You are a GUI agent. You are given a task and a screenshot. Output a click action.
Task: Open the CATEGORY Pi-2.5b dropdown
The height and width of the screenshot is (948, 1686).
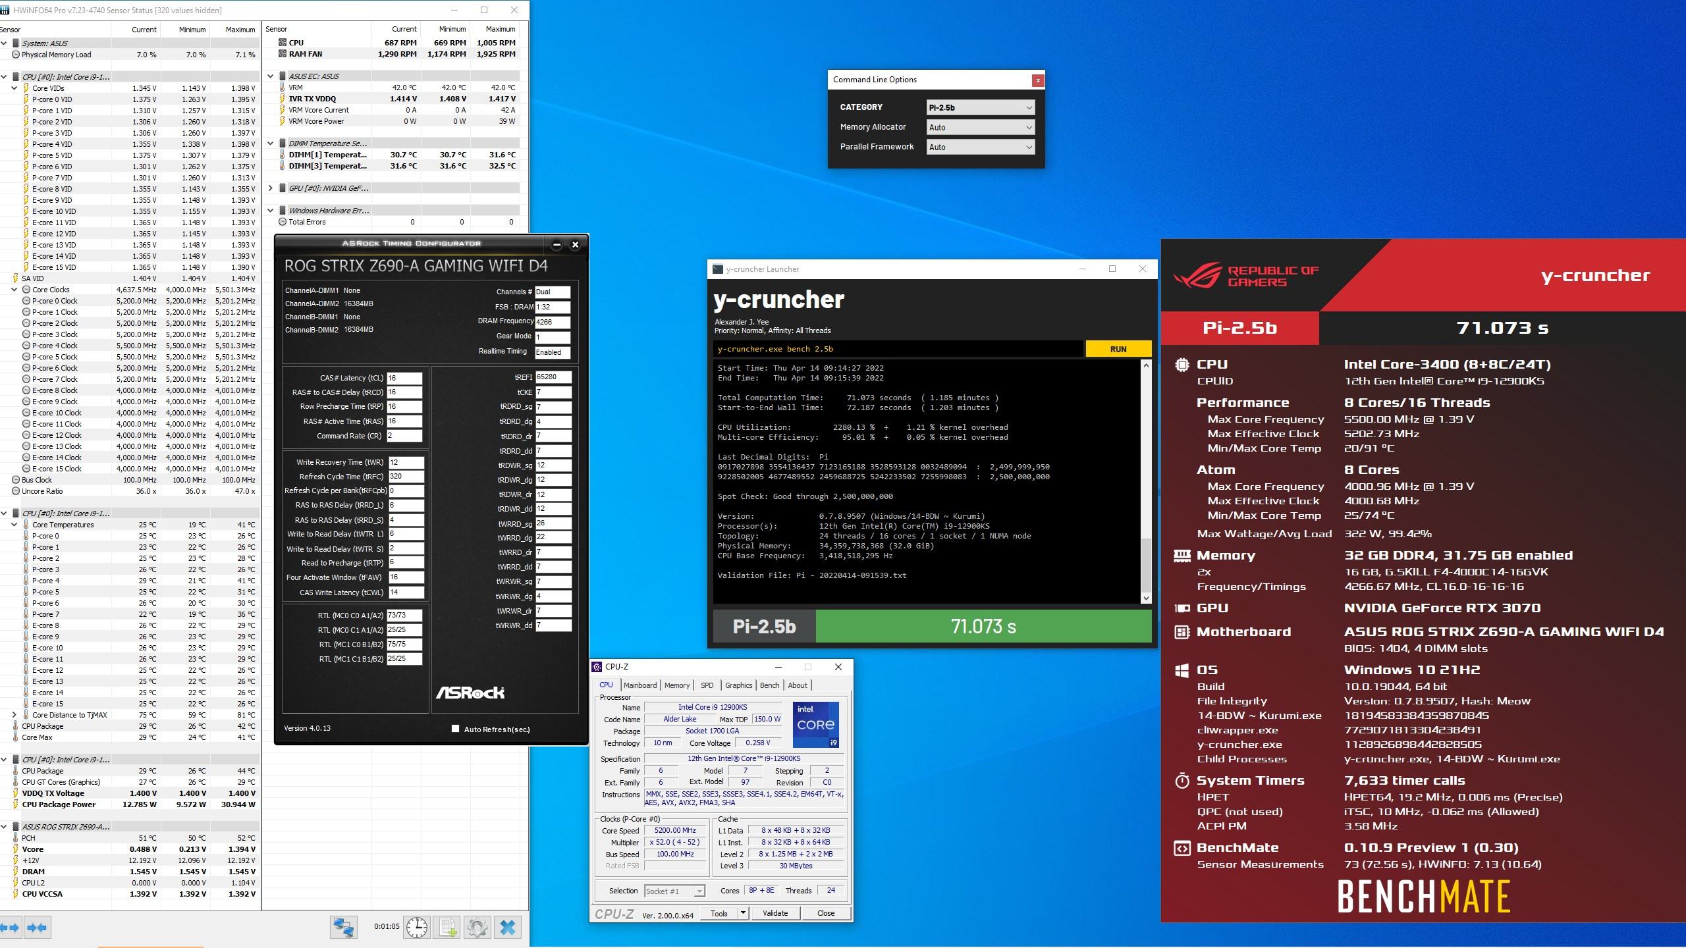pyautogui.click(x=981, y=107)
